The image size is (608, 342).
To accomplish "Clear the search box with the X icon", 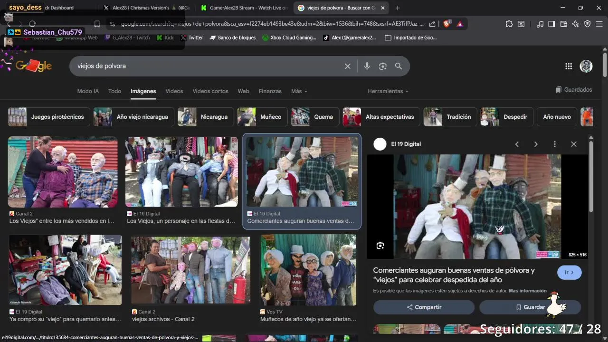I will coord(348,66).
